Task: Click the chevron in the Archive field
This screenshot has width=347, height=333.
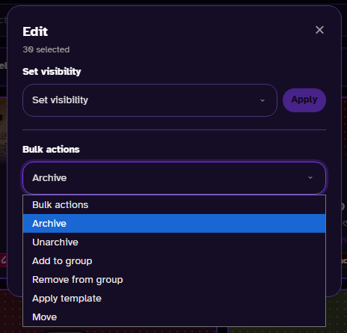Action: [x=310, y=177]
